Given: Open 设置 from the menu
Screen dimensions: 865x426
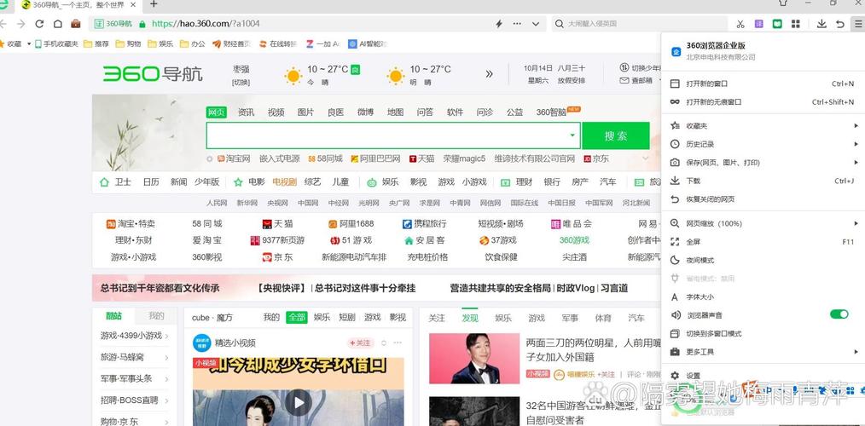Looking at the screenshot, I should [763, 376].
